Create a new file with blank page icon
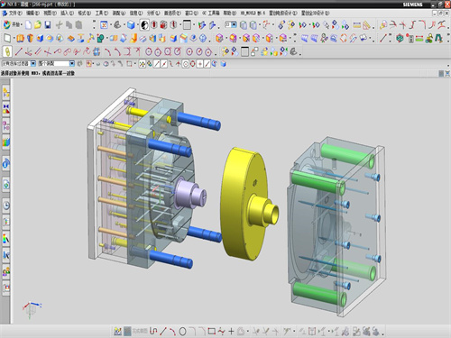Screen dimensions: 451x338 pos(28,25)
